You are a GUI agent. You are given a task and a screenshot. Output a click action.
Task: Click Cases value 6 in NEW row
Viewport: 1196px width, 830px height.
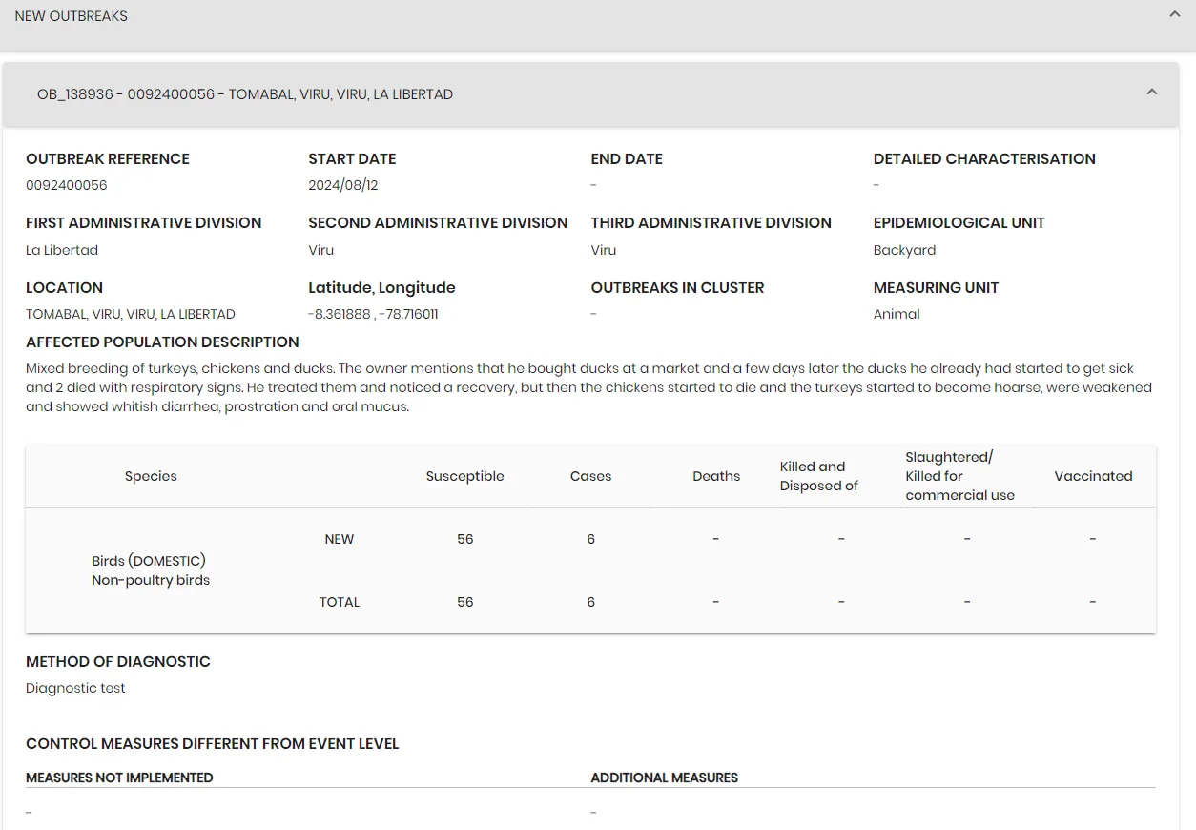tap(591, 539)
